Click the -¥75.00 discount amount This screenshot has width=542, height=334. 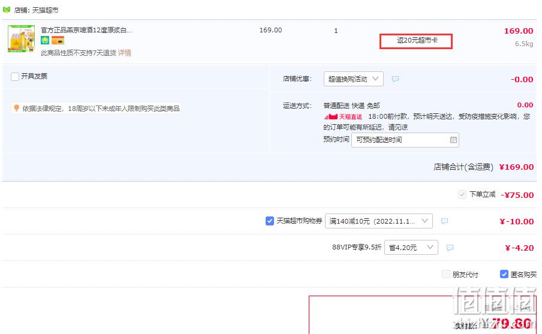(517, 195)
